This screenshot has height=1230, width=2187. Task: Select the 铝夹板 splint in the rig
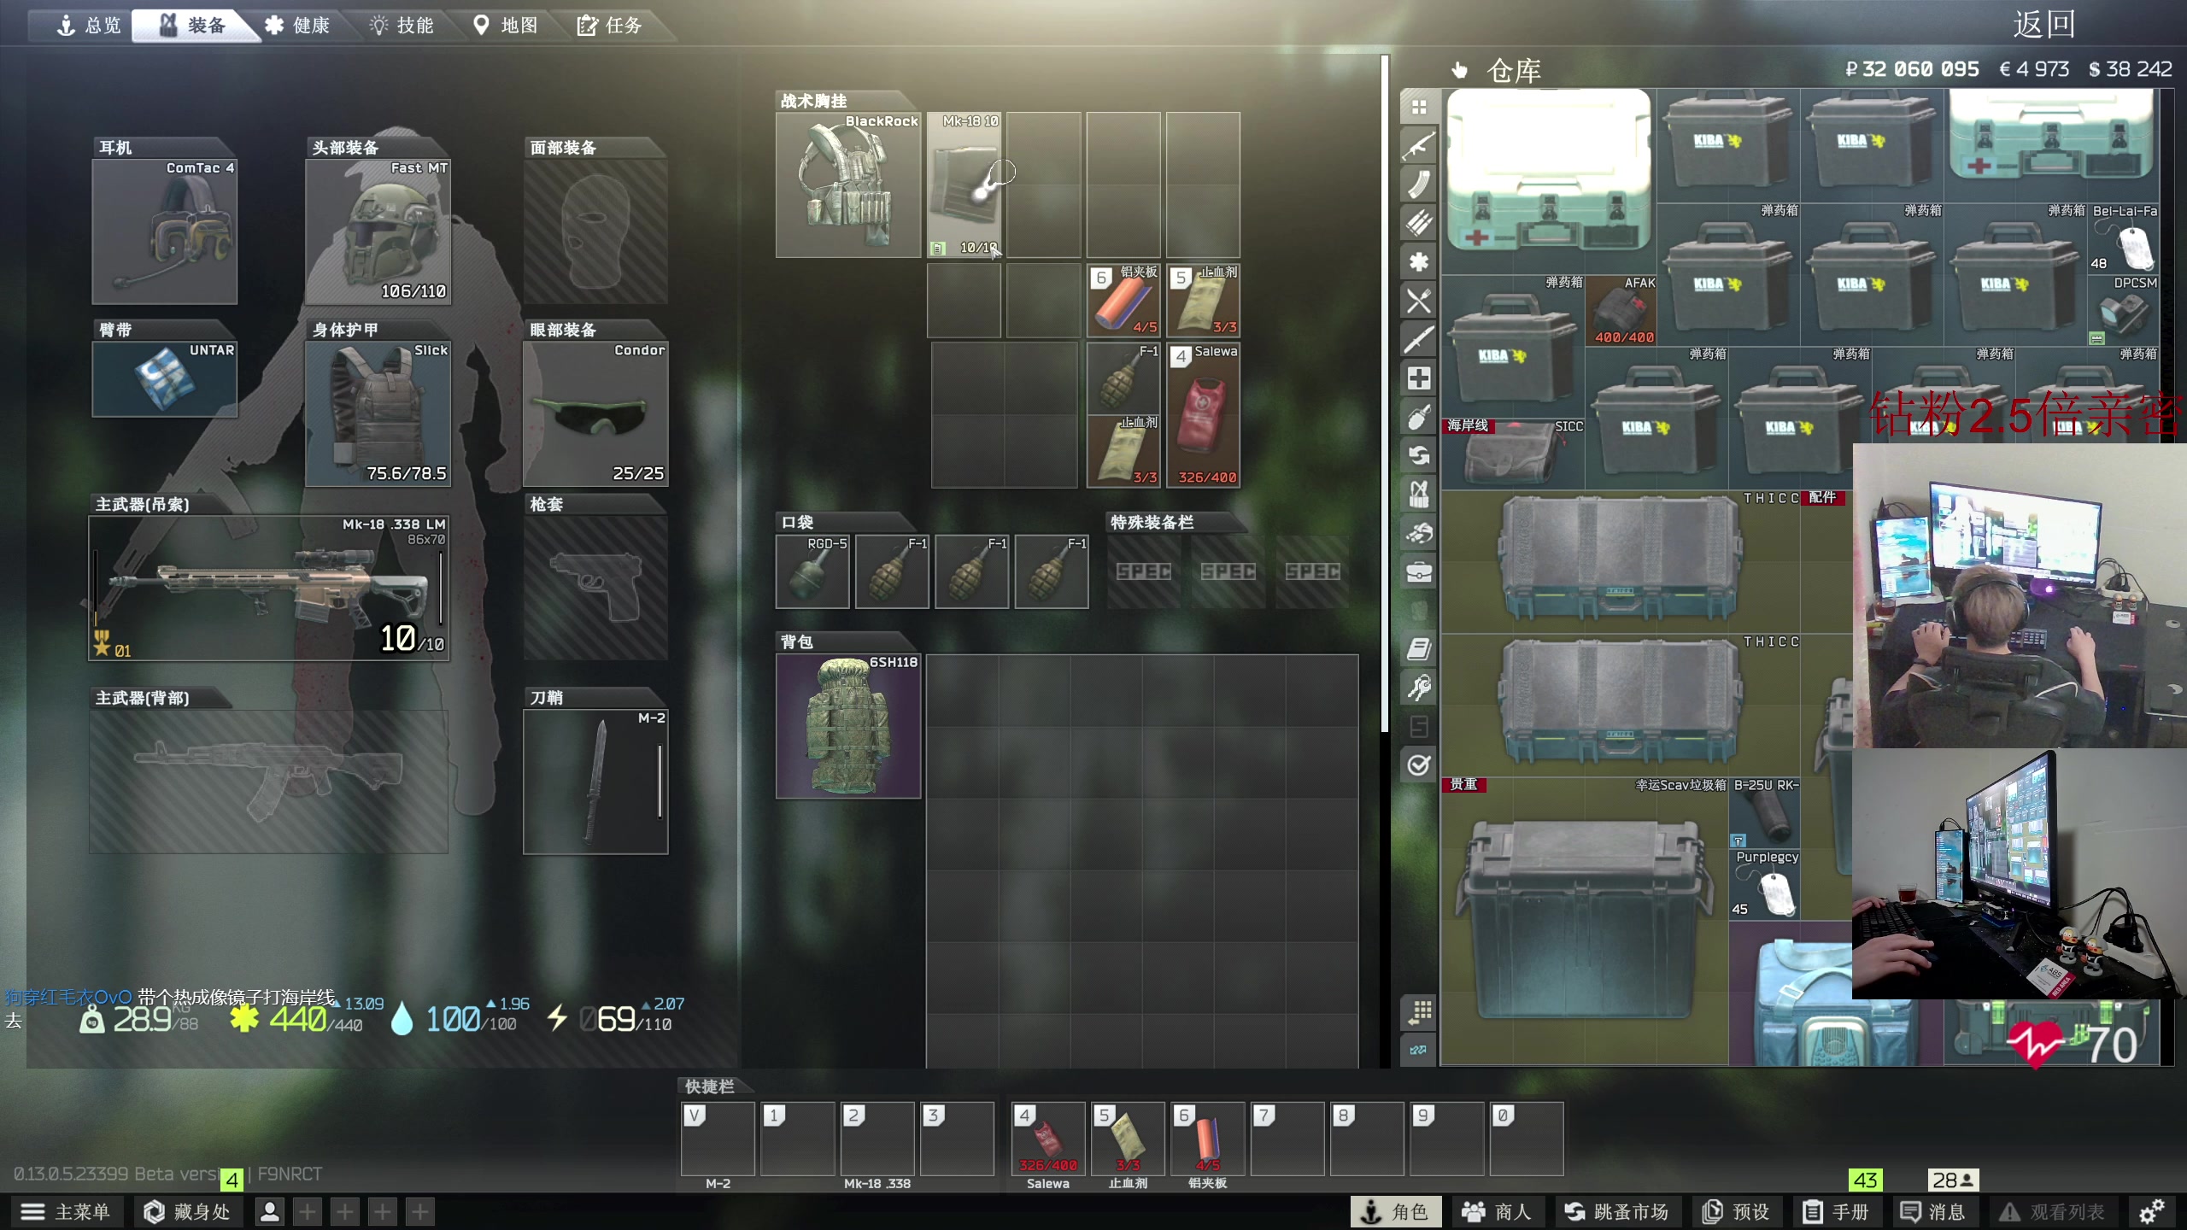(1123, 300)
